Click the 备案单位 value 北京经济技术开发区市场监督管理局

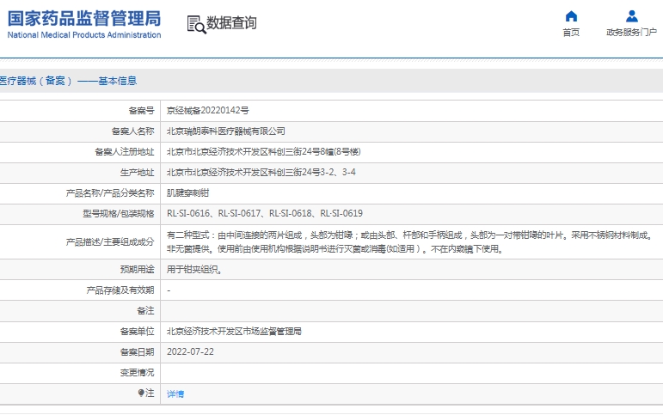(x=234, y=332)
